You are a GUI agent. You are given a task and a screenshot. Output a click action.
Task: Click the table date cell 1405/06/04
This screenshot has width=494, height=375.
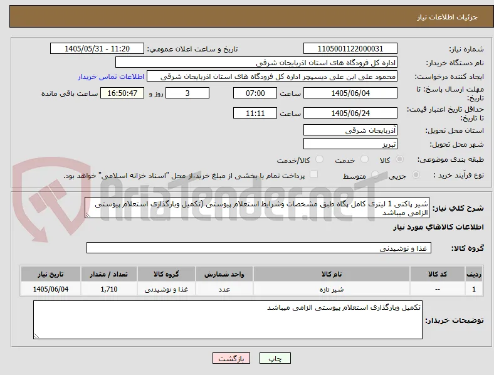(x=50, y=289)
